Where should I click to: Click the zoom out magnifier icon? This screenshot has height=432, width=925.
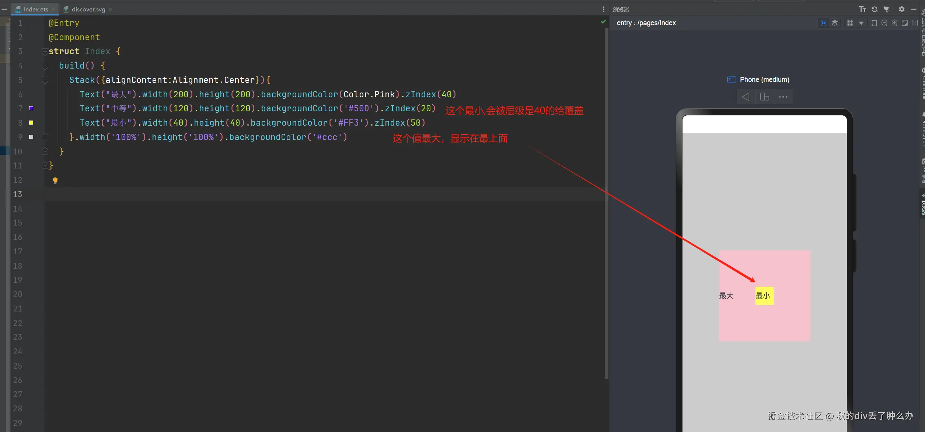(884, 23)
